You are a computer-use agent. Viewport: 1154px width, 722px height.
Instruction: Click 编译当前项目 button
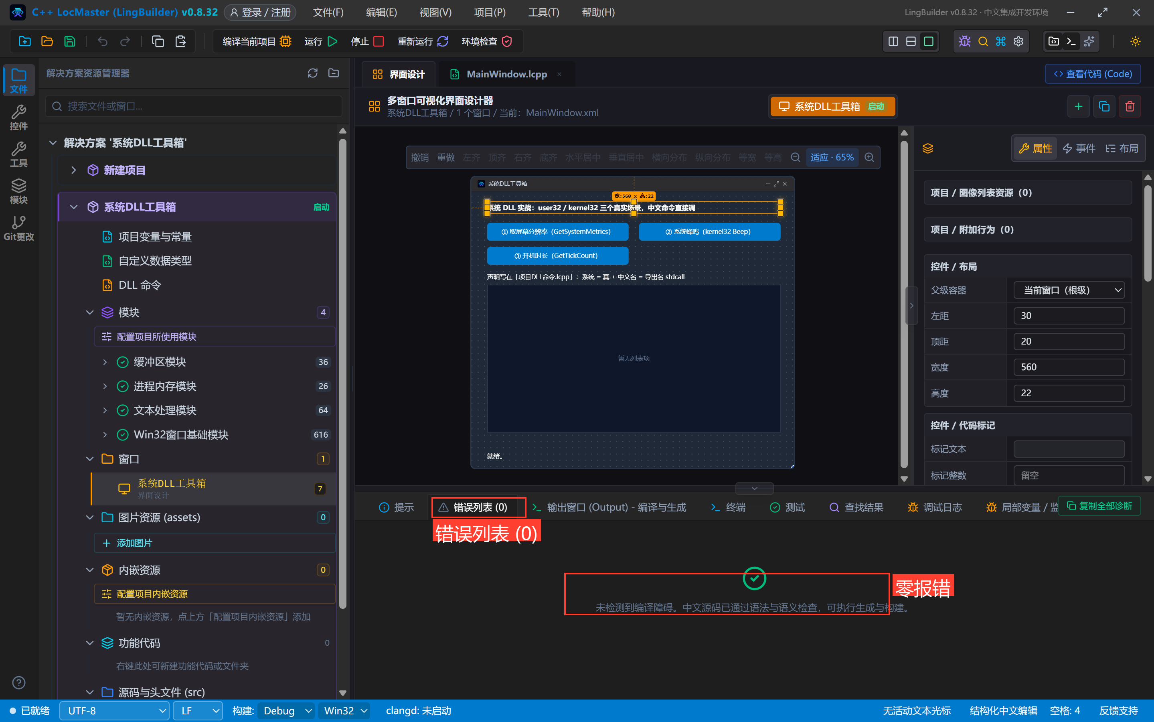tap(257, 42)
